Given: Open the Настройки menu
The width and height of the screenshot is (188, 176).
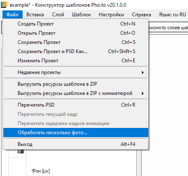Looking at the screenshot, I should pyautogui.click(x=111, y=15).
